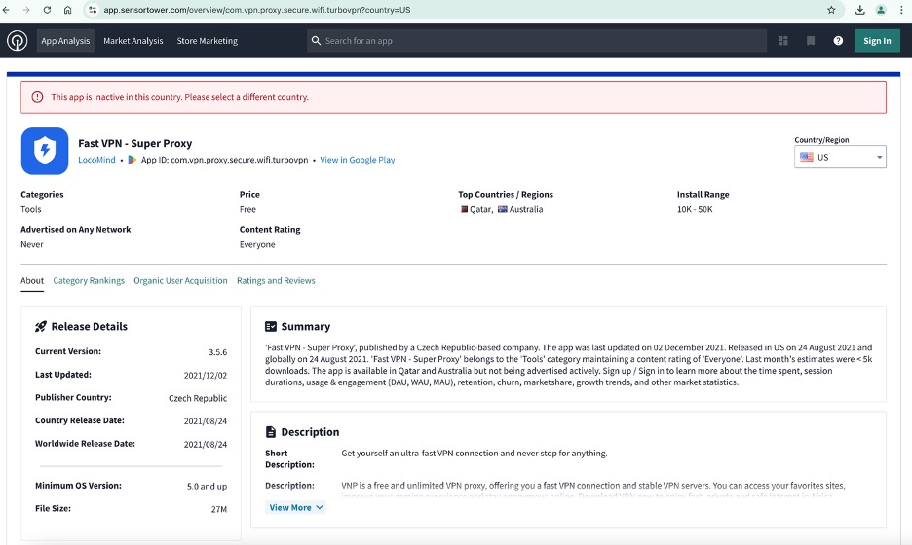Click the browser reload icon
The height and width of the screenshot is (545, 912).
tap(46, 10)
